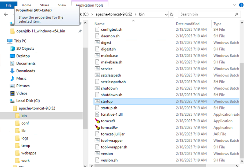Viewport: 244px width, 167px height.
Task: Select the service batch file icon
Action: (97, 68)
